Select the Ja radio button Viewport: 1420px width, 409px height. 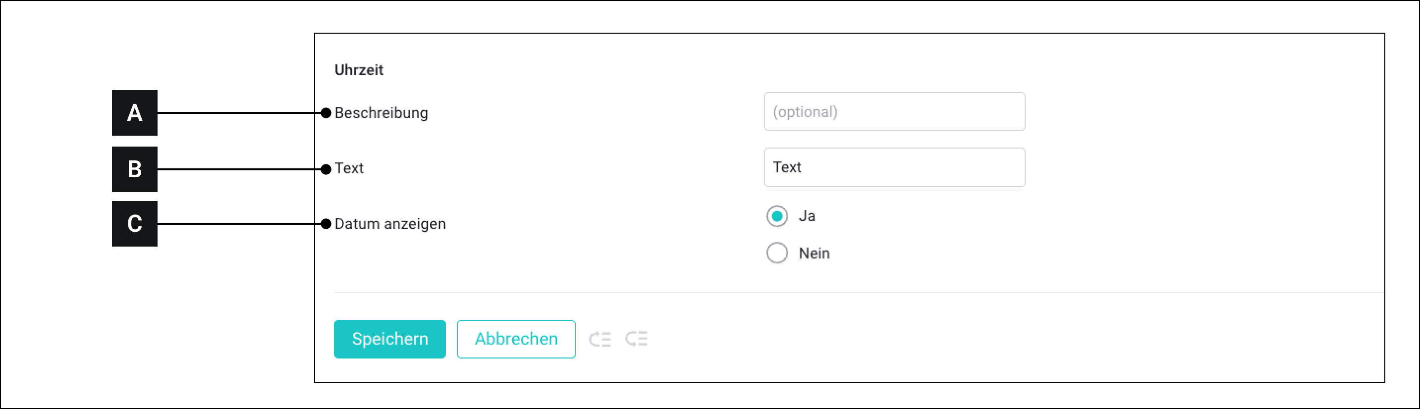click(777, 216)
